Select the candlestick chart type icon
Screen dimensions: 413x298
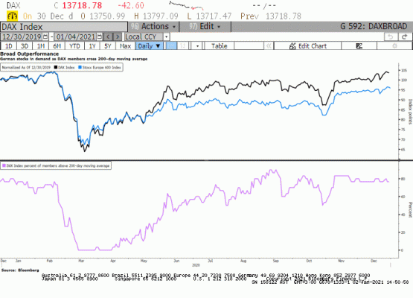[182, 46]
